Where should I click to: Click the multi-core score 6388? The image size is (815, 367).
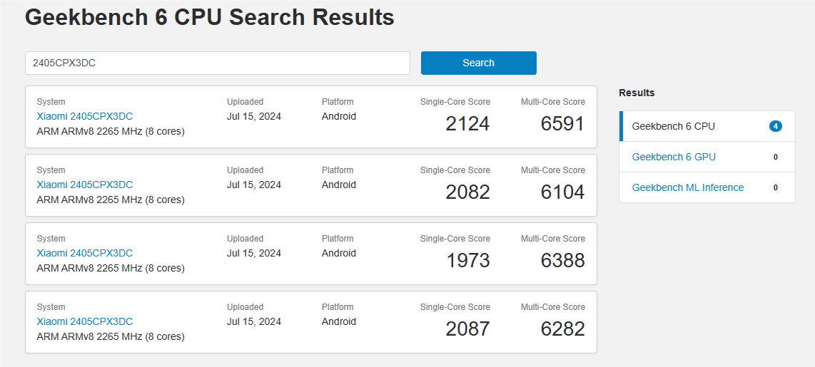562,261
